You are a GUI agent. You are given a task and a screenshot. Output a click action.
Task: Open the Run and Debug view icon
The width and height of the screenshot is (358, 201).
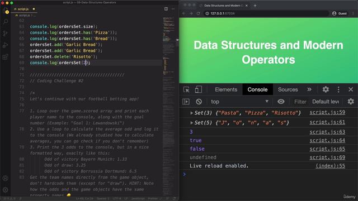(6, 45)
